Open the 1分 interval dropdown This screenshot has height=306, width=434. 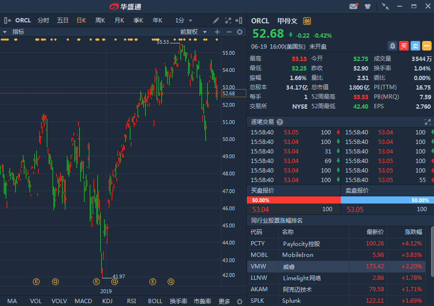click(184, 20)
